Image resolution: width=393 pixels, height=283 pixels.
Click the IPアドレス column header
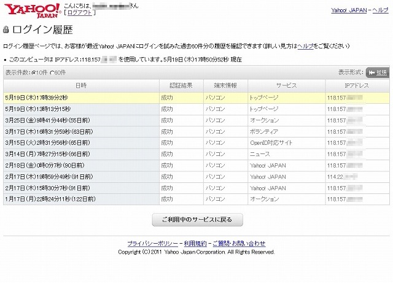[x=357, y=86]
